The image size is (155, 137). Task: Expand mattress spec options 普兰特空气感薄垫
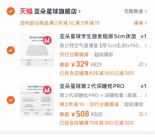point(103,46)
